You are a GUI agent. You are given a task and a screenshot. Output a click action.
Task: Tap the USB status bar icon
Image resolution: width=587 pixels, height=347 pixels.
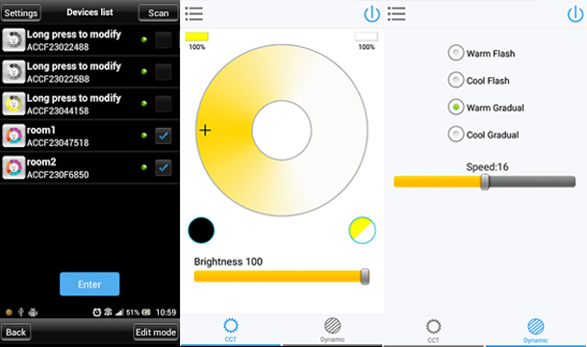coord(21,311)
